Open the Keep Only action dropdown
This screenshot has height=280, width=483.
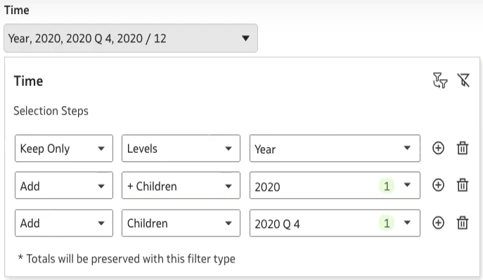coord(64,148)
